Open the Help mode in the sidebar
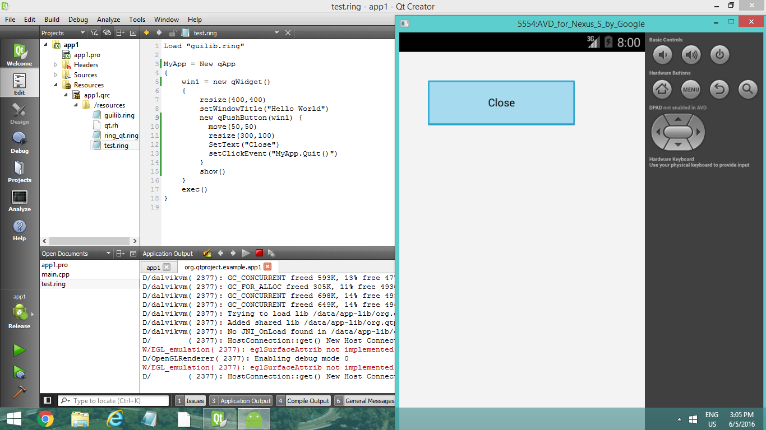The image size is (766, 430). coord(20,230)
